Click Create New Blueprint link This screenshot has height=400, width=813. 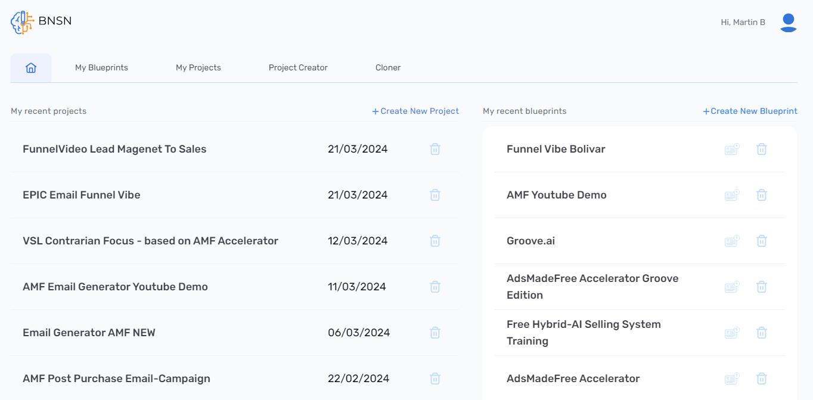(x=750, y=111)
